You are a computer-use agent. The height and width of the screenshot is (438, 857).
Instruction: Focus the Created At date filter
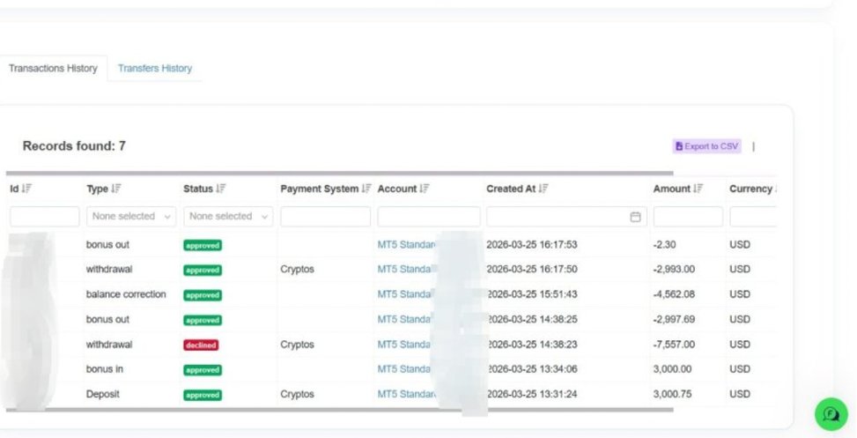[566, 217]
